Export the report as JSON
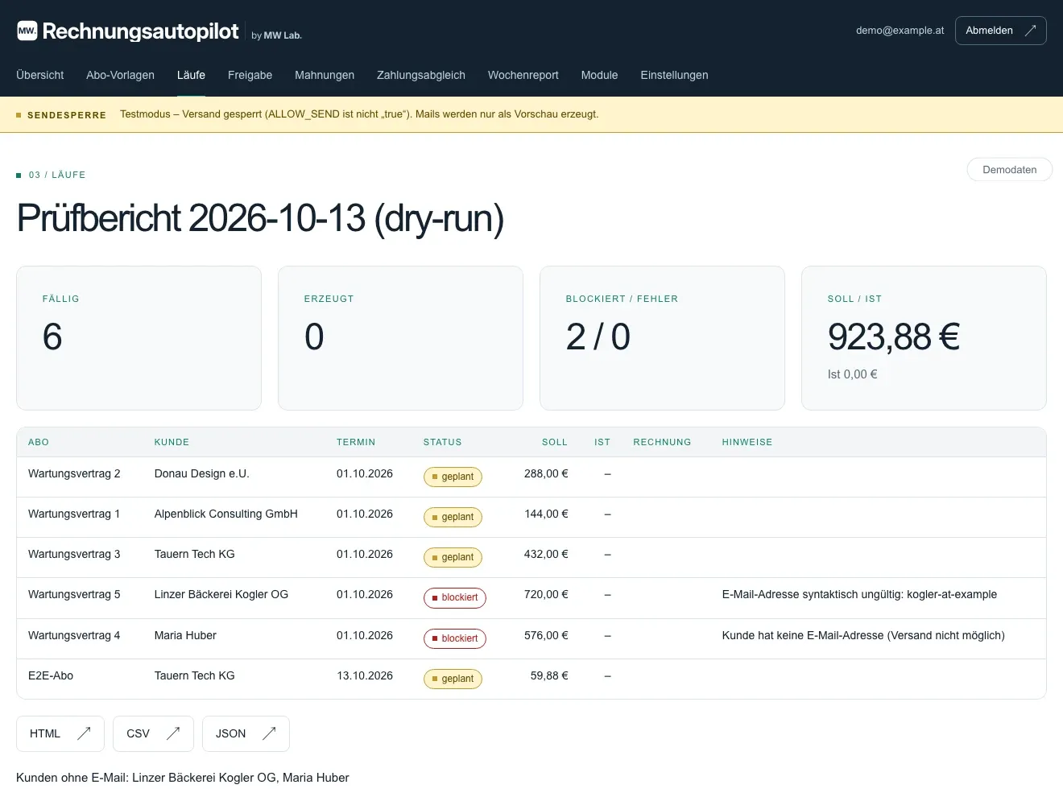The width and height of the screenshot is (1063, 797). pyautogui.click(x=246, y=733)
